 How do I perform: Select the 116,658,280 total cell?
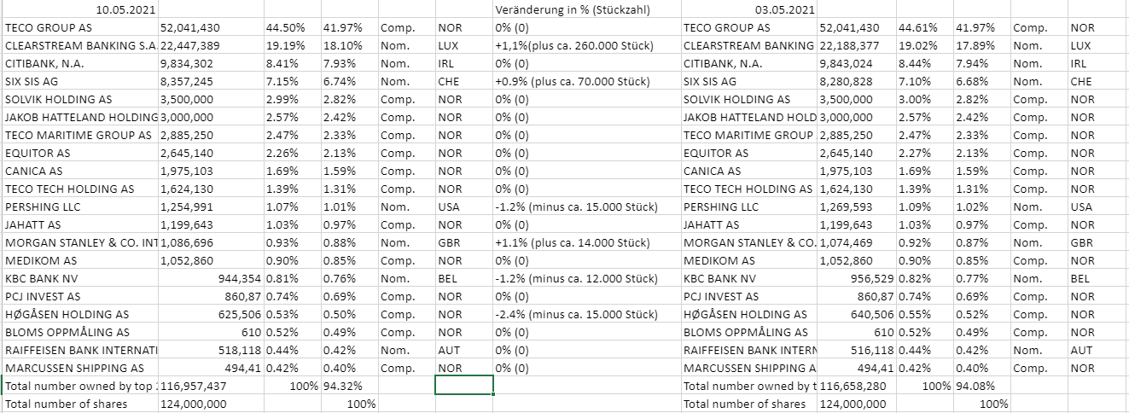[x=853, y=386]
